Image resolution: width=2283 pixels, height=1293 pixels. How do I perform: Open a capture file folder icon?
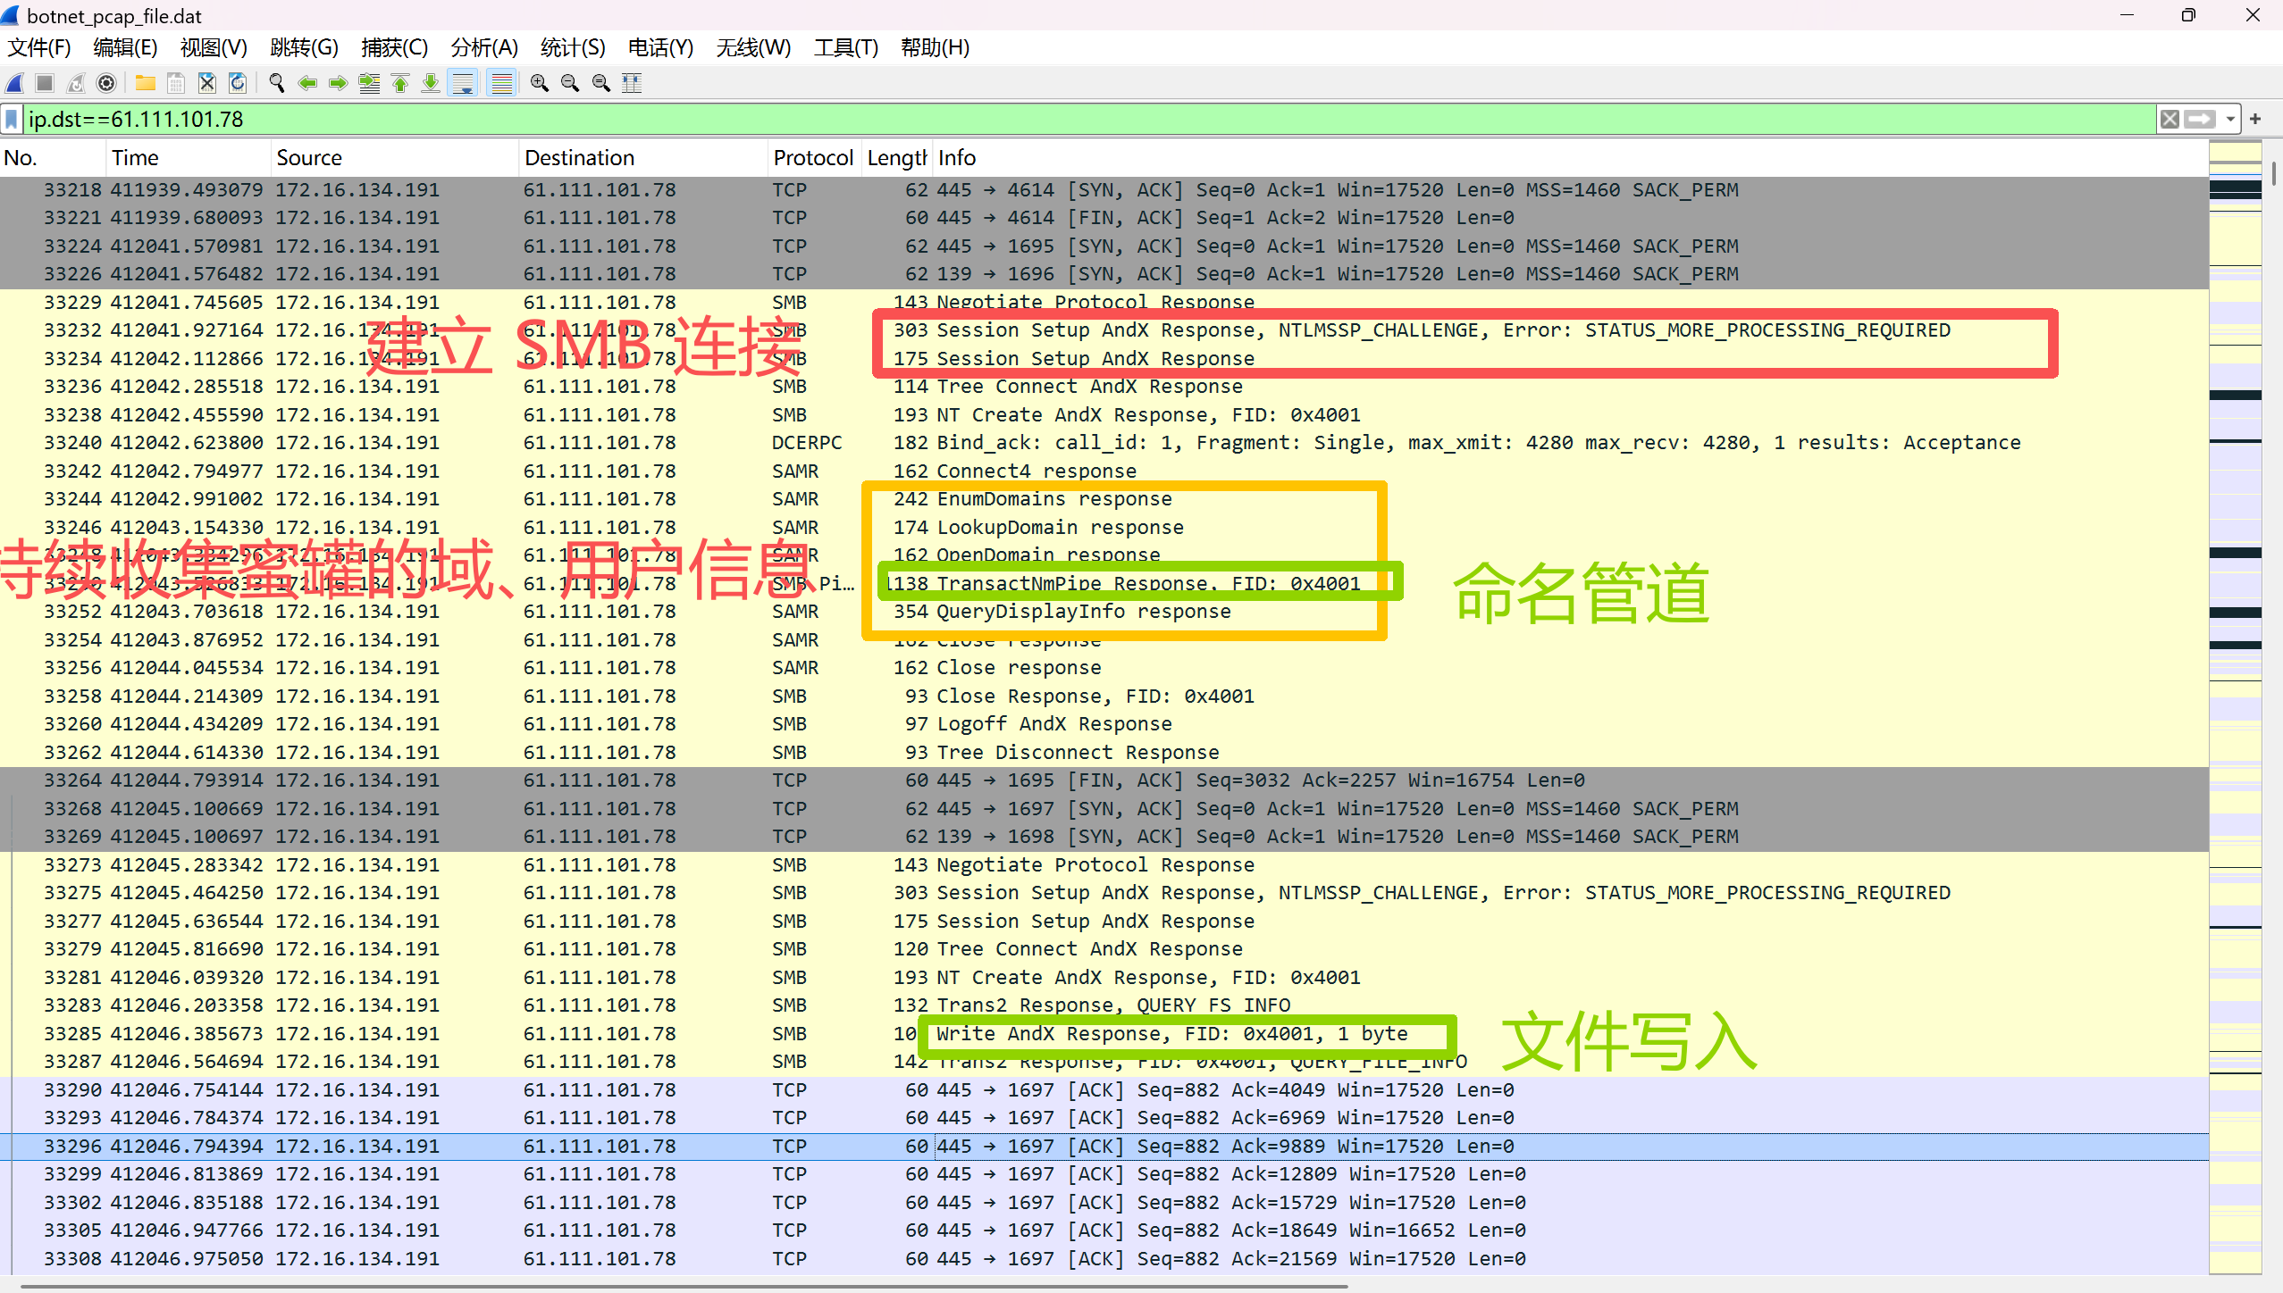pyautogui.click(x=145, y=83)
